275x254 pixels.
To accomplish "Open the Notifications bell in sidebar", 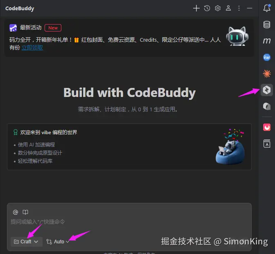I will (x=267, y=8).
